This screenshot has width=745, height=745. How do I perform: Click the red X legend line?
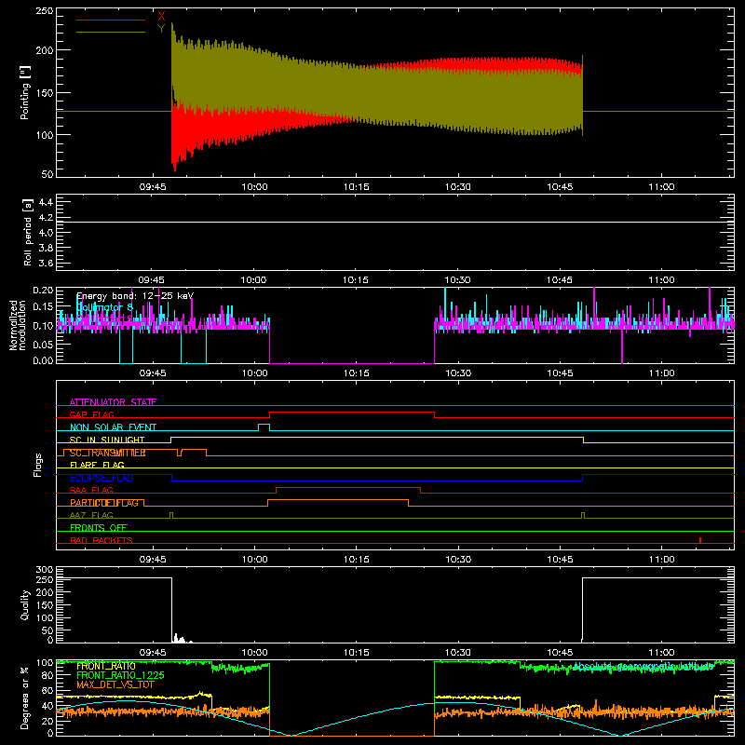[111, 20]
